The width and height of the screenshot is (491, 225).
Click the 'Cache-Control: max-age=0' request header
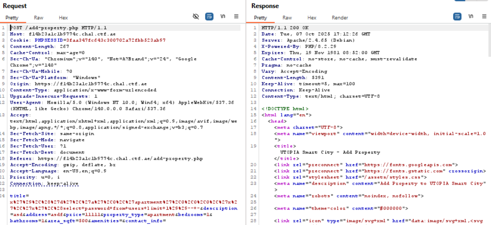click(x=47, y=53)
